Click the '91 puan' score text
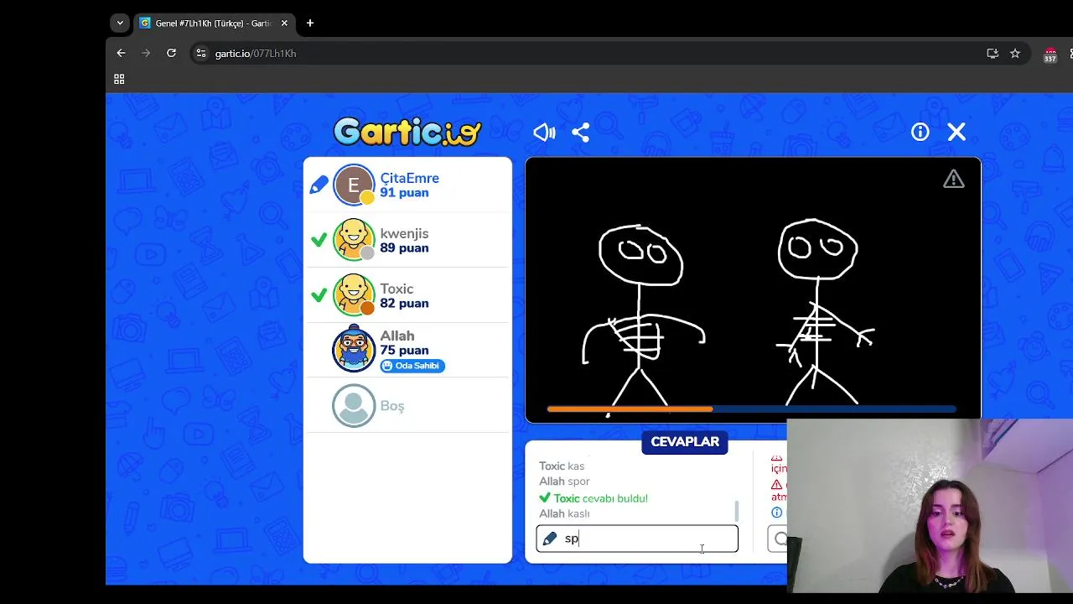The image size is (1073, 604). 404,193
